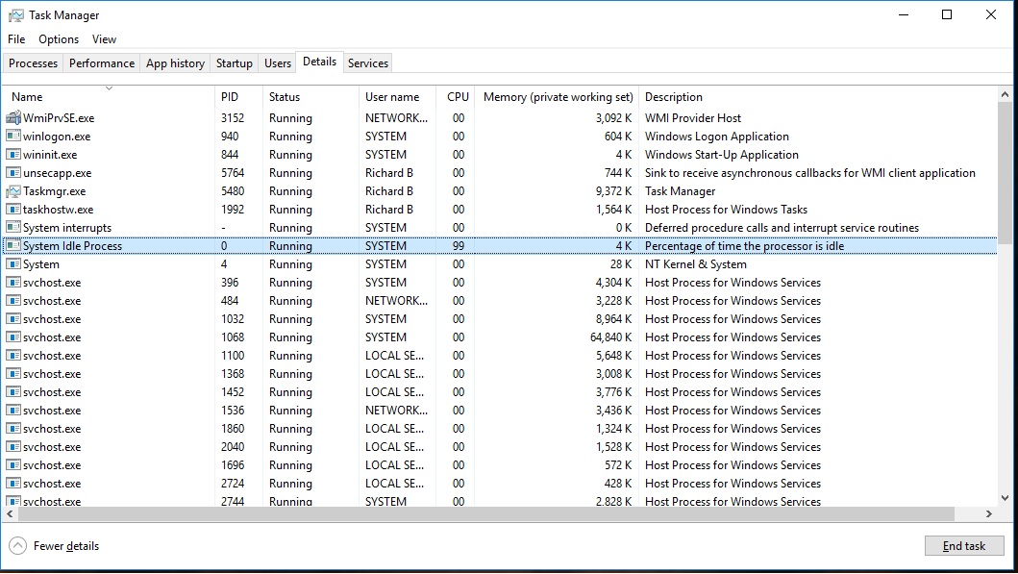
Task: Click the vertical scrollbar down arrow
Action: (1005, 500)
